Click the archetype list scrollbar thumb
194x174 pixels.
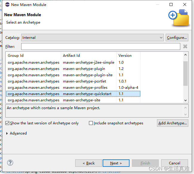[x=185, y=73]
